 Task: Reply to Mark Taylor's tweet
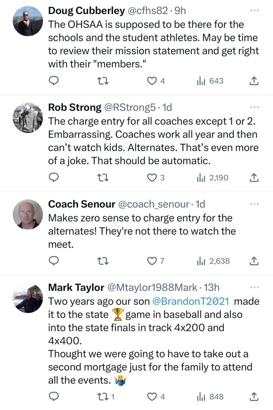tap(54, 397)
